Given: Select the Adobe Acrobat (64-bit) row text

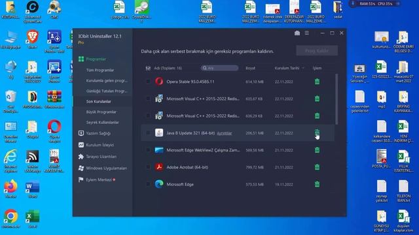Looking at the screenshot, I should (187, 167).
